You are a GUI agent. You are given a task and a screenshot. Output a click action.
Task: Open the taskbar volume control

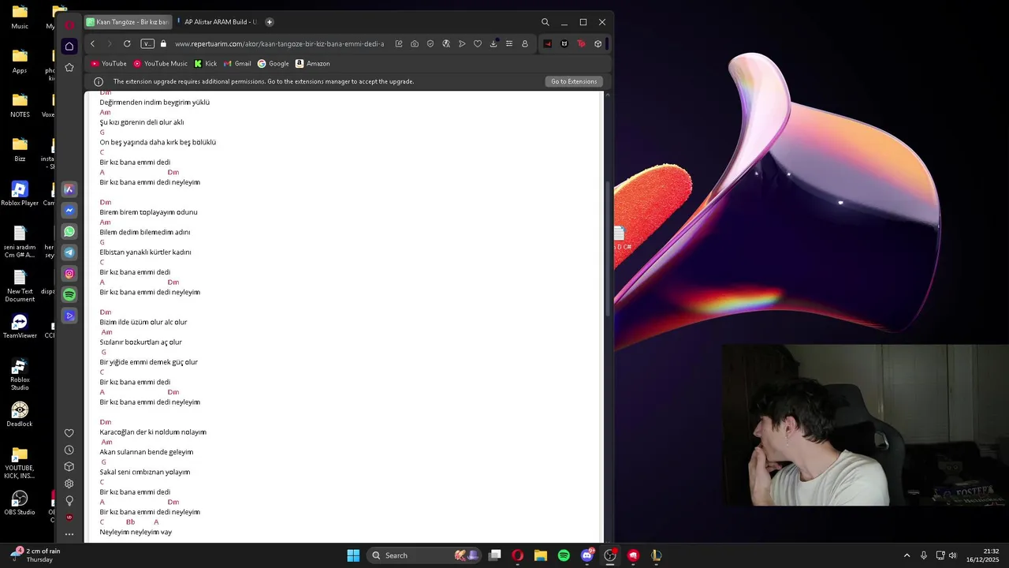point(952,555)
